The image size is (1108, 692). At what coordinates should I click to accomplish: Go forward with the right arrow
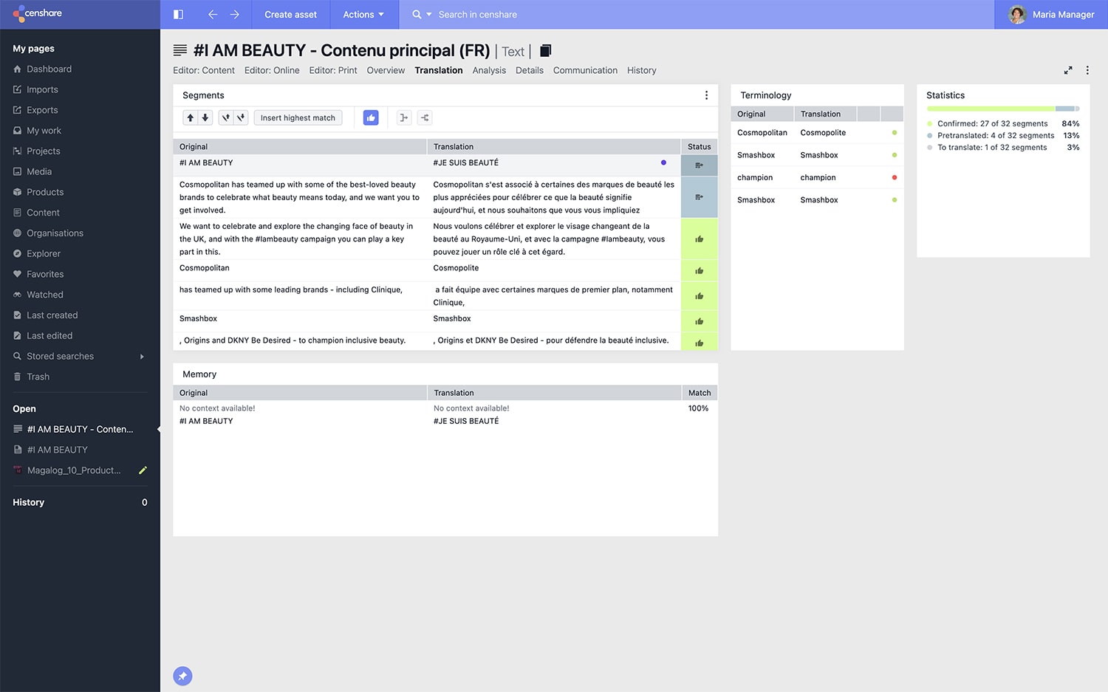[235, 14]
